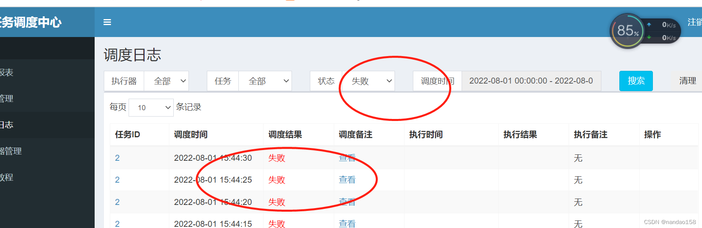Open the 状态 失败 dropdown
Screen dimensions: 702x228
[x=368, y=81]
